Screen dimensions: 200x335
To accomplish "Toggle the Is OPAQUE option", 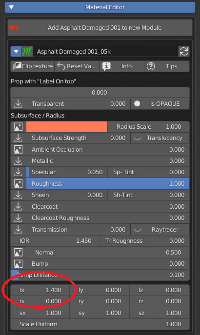I will tap(160, 104).
